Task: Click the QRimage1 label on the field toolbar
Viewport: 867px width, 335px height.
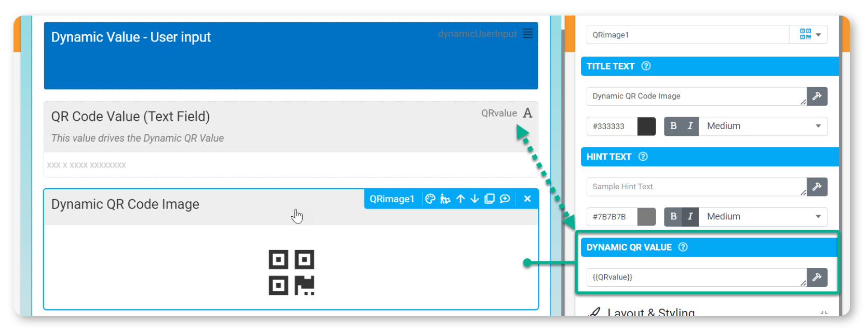Action: 392,199
